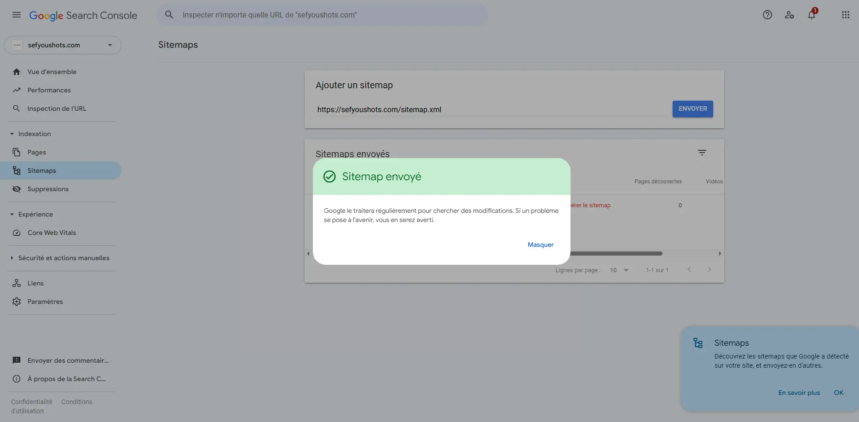Collapse the Indexation section
This screenshot has width=859, height=422.
click(12, 134)
